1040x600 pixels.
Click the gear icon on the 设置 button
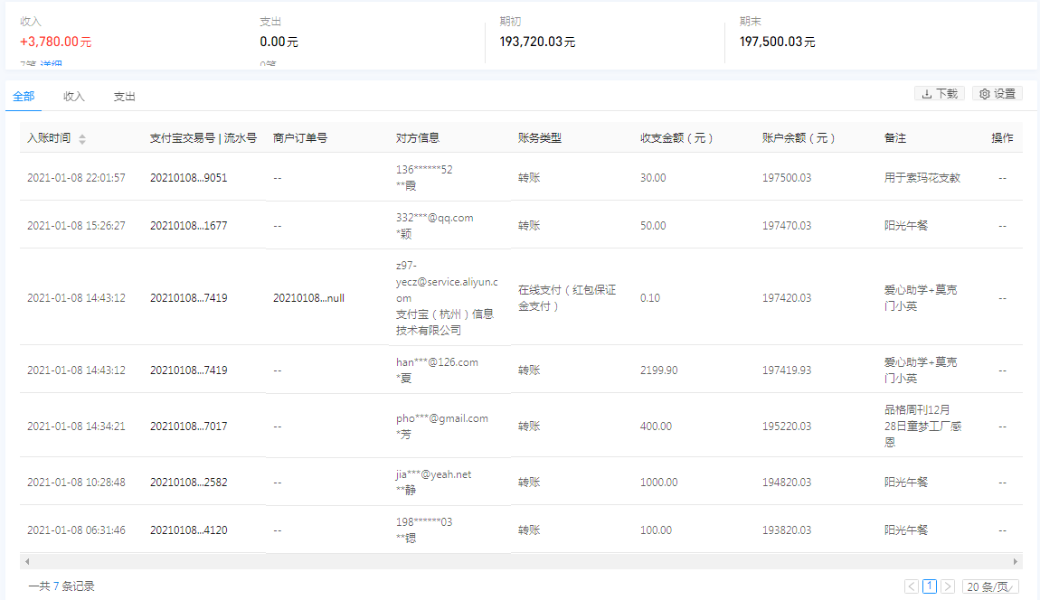click(984, 93)
